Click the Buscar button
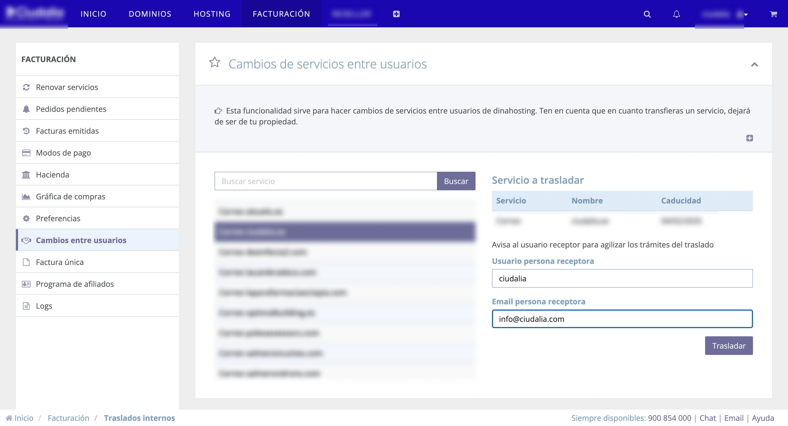Viewport: 788px width, 426px height. 456,181
